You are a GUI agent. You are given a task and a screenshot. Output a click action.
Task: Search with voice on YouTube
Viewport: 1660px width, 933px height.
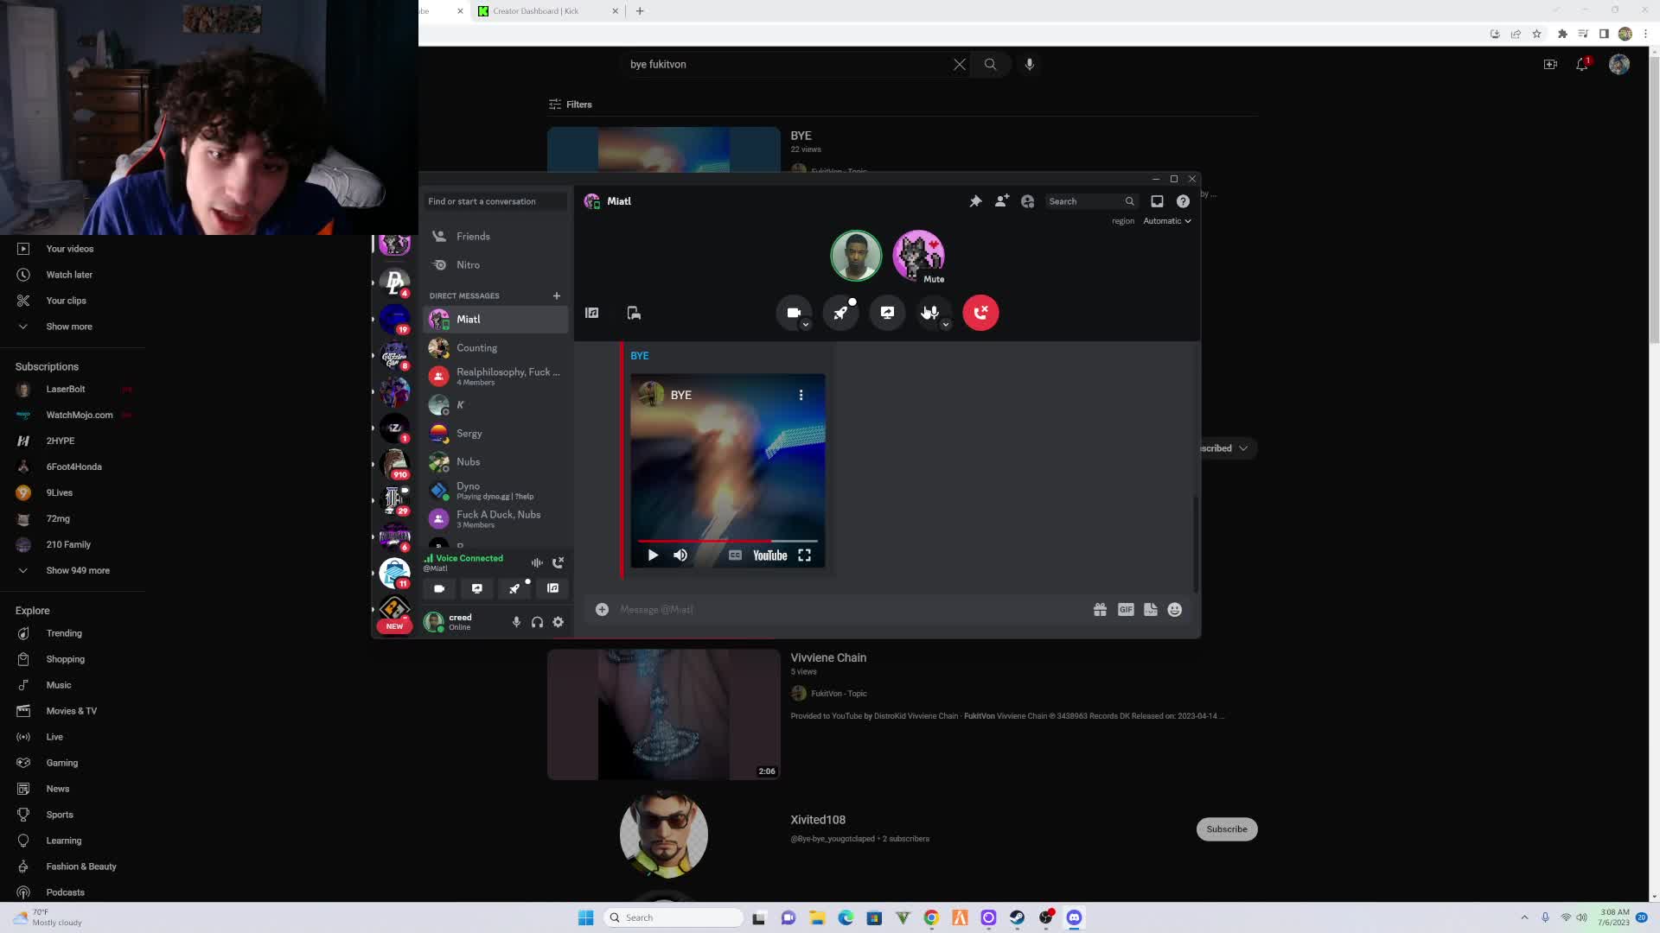1029,64
